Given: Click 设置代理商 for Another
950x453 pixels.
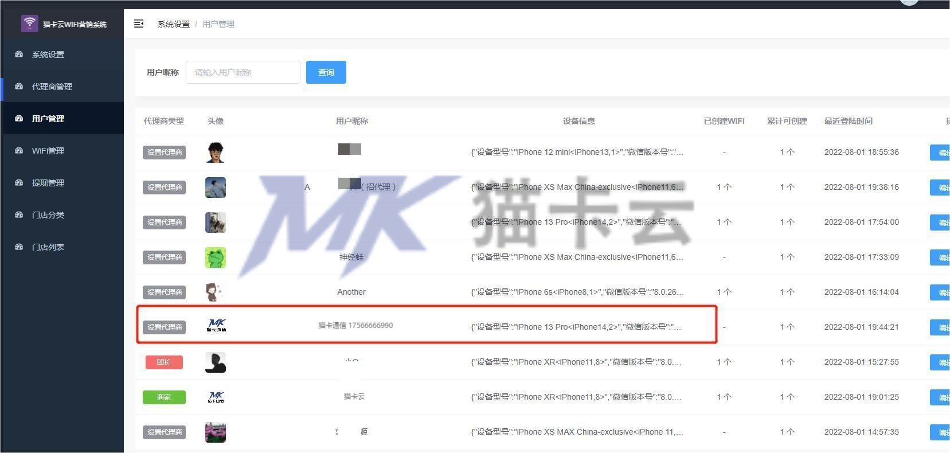Looking at the screenshot, I should pyautogui.click(x=165, y=292).
